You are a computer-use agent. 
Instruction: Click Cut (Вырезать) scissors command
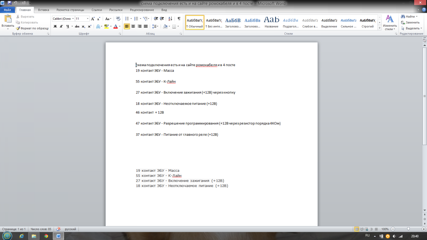click(25, 17)
